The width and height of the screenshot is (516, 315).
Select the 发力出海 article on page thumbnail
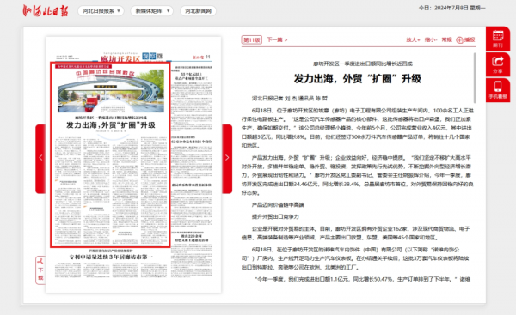pos(110,154)
